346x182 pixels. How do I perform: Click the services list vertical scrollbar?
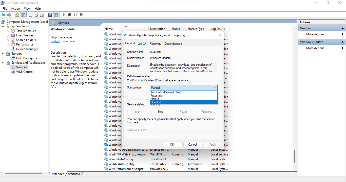(x=294, y=157)
